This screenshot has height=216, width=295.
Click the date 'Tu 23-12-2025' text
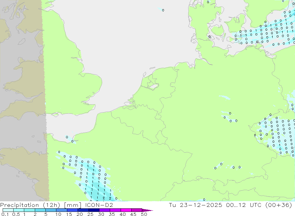point(196,205)
